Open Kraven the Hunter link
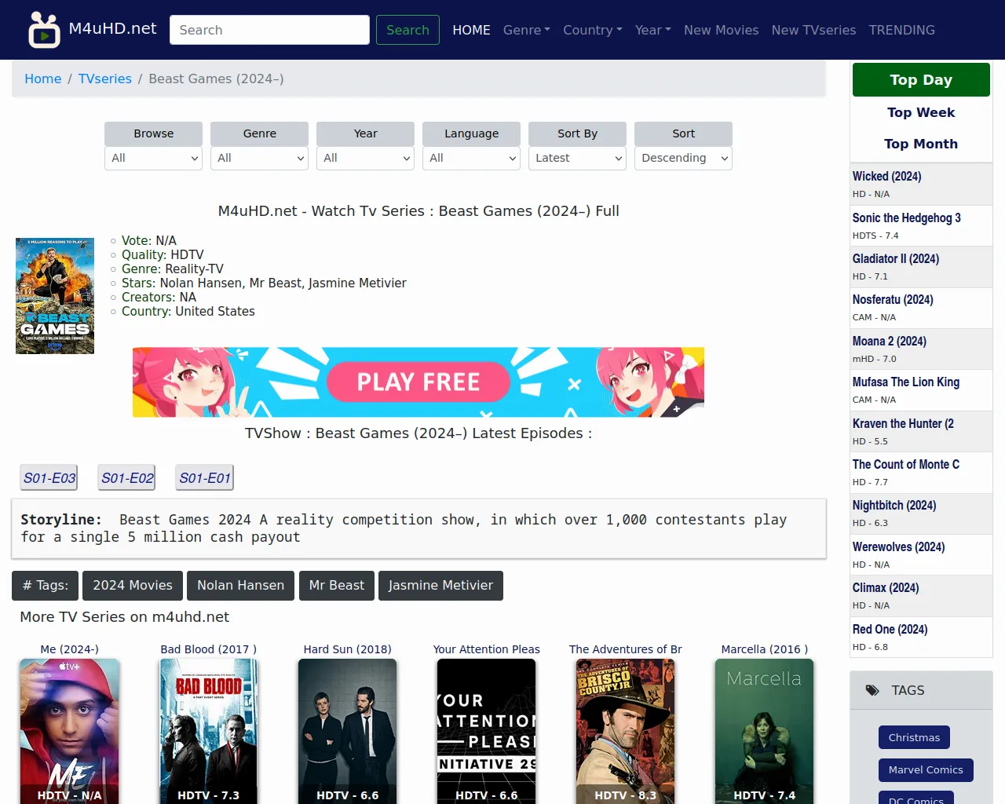Viewport: 1005px width, 804px height. coord(904,424)
